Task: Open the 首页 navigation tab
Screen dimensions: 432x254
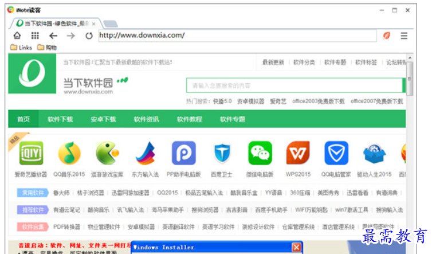Action: point(23,119)
